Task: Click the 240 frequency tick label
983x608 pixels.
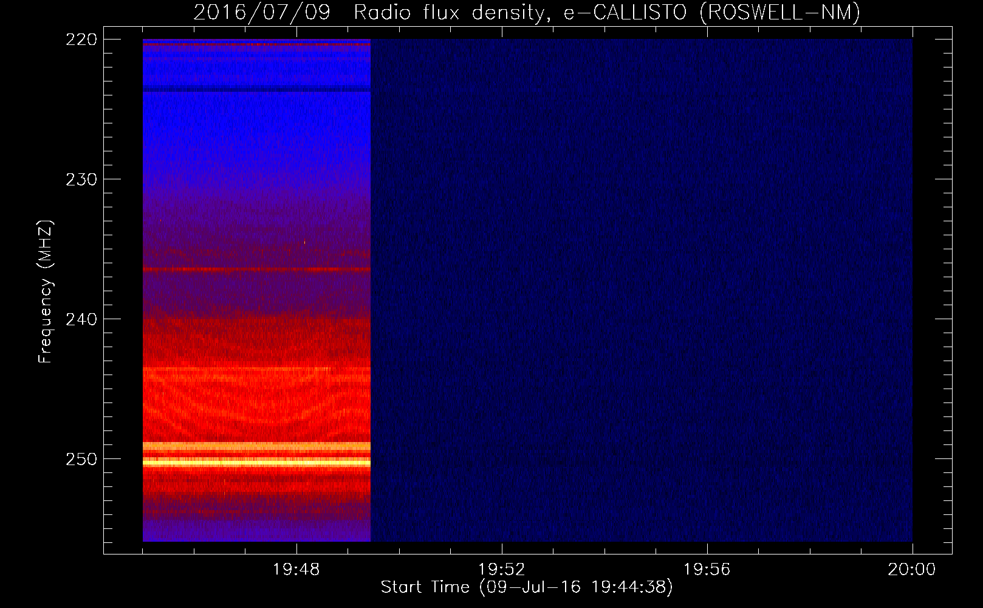Action: pyautogui.click(x=81, y=319)
